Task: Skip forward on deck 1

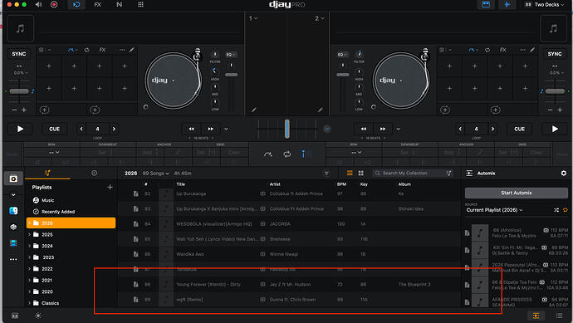Action: (210, 129)
